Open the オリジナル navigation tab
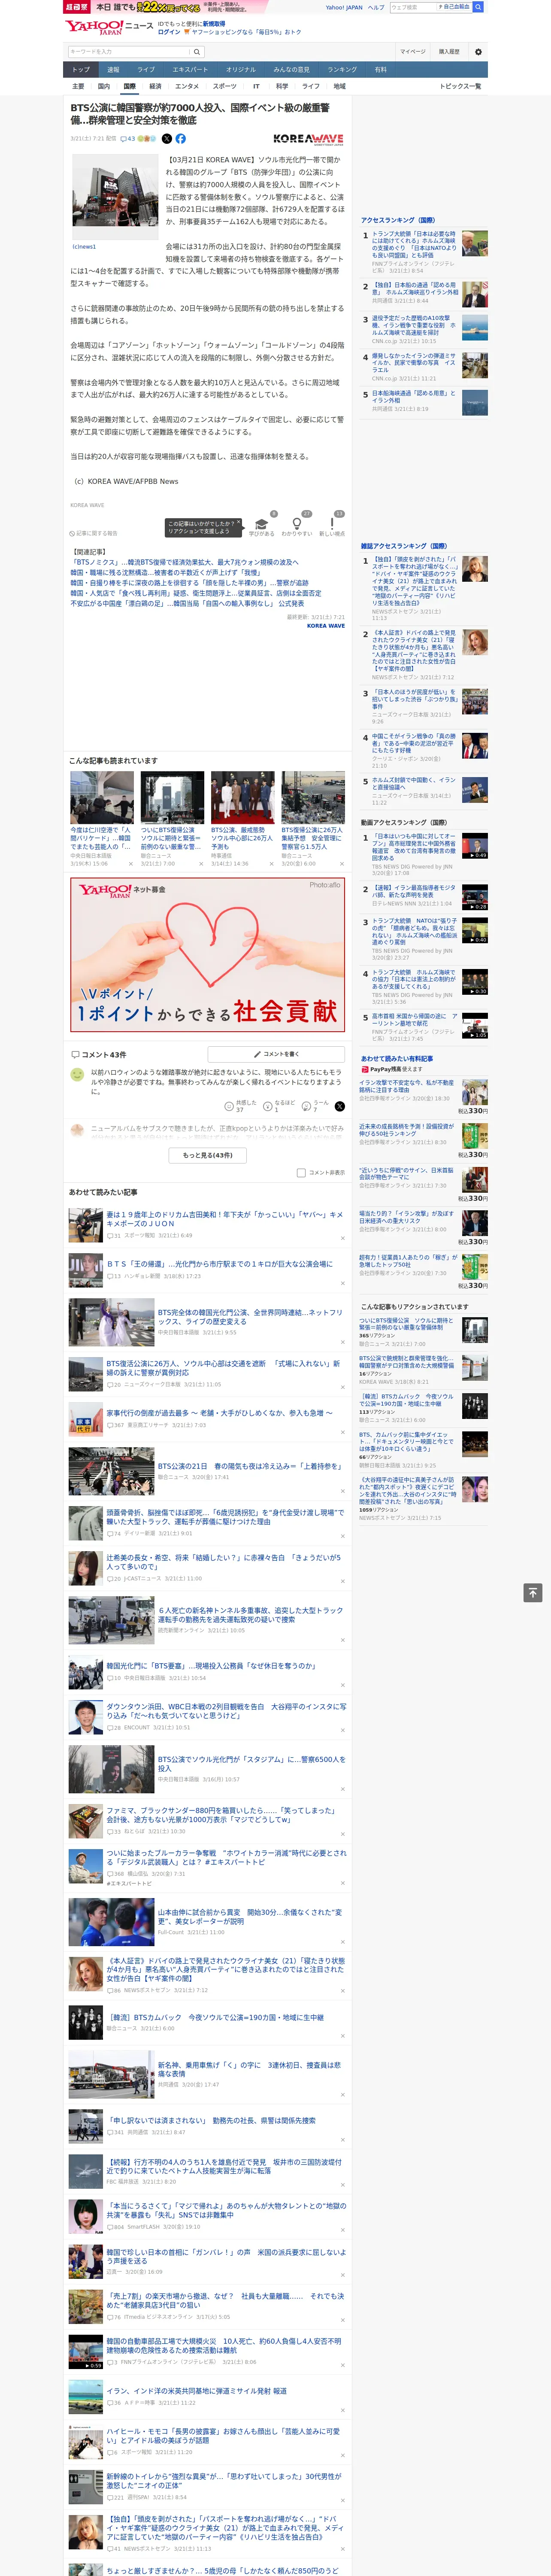The image size is (551, 2576). click(241, 70)
